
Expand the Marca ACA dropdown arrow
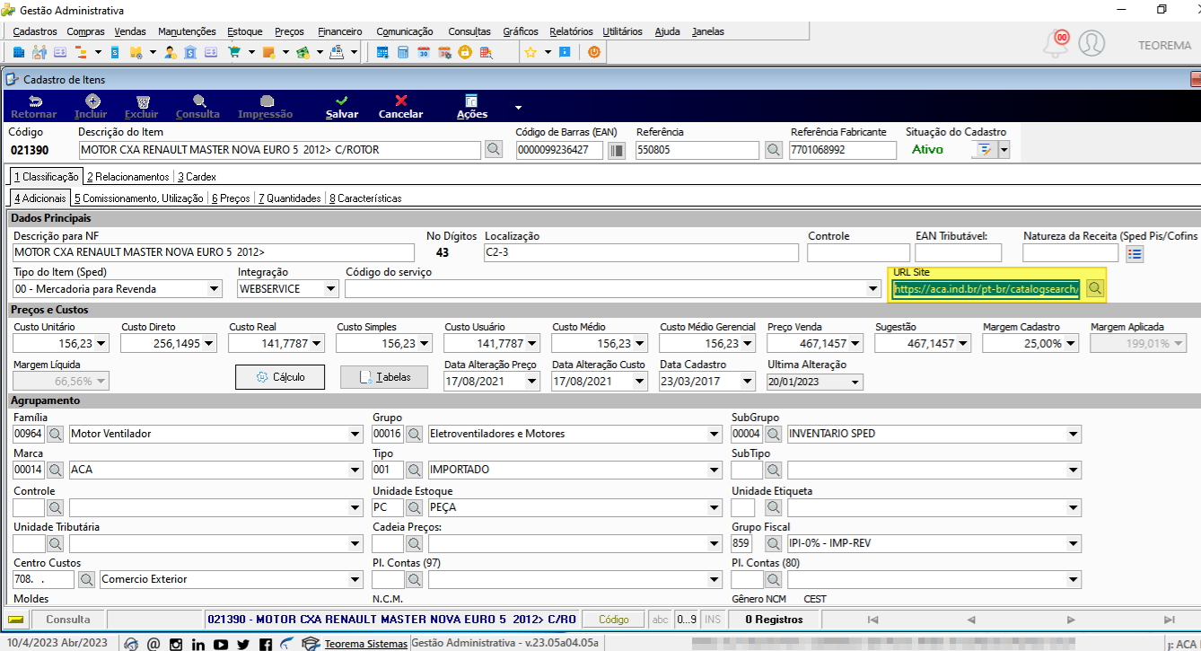355,470
